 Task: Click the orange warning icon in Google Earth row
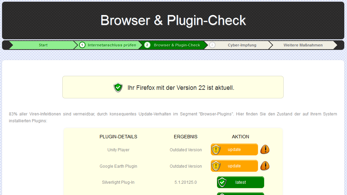(265, 166)
